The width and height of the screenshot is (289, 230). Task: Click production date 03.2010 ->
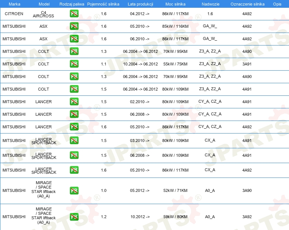[140, 141]
